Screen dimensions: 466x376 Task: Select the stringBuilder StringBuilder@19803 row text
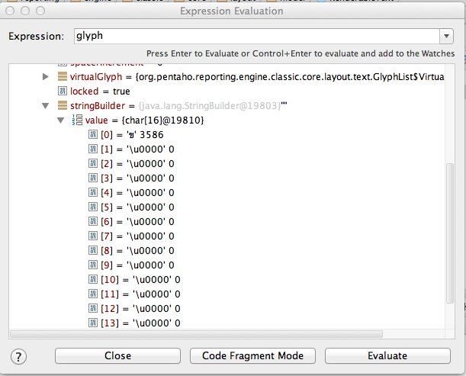coord(178,106)
